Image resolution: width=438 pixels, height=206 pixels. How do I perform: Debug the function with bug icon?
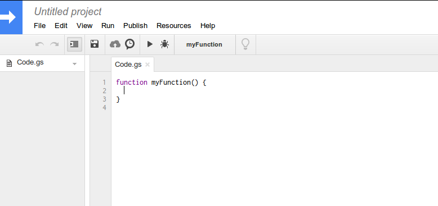[x=165, y=44]
